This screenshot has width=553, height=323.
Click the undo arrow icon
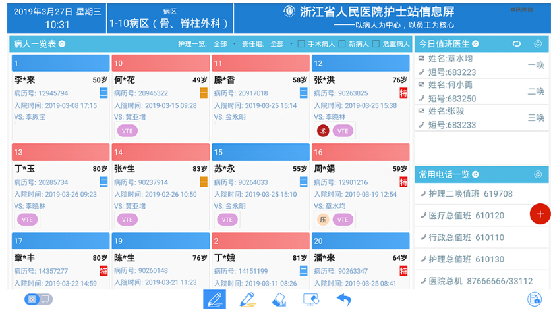[x=344, y=300]
